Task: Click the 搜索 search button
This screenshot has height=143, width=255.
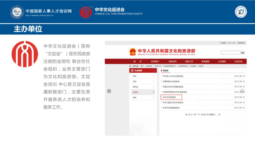Action: pos(242,52)
